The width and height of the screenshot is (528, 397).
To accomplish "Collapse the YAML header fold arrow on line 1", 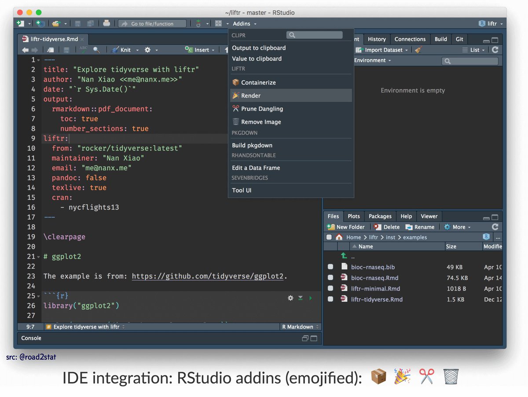I will point(38,60).
